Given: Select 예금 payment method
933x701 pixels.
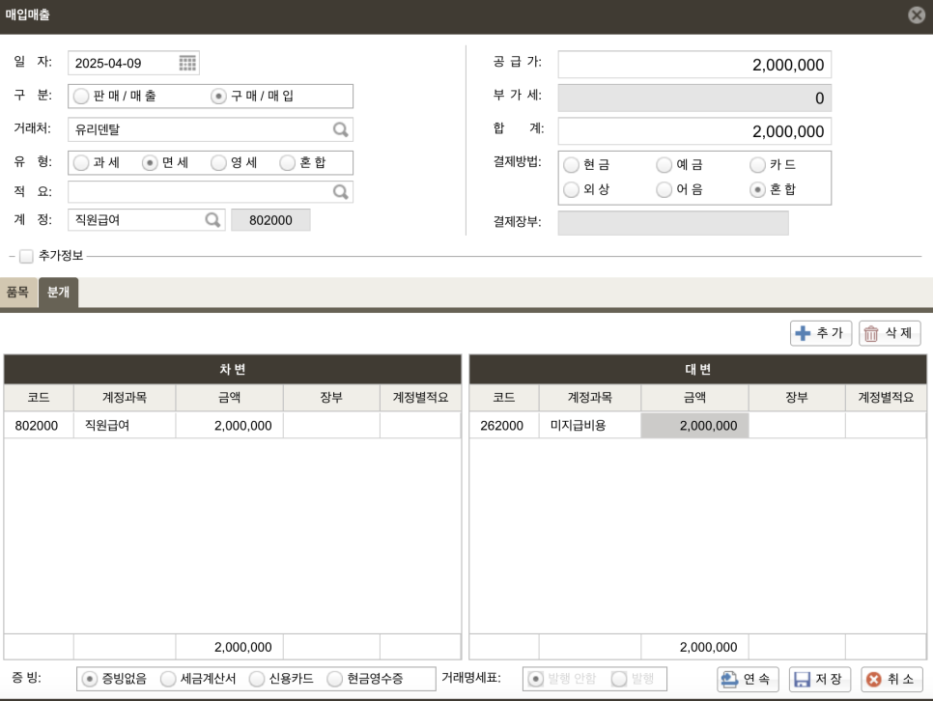Looking at the screenshot, I should pos(664,165).
